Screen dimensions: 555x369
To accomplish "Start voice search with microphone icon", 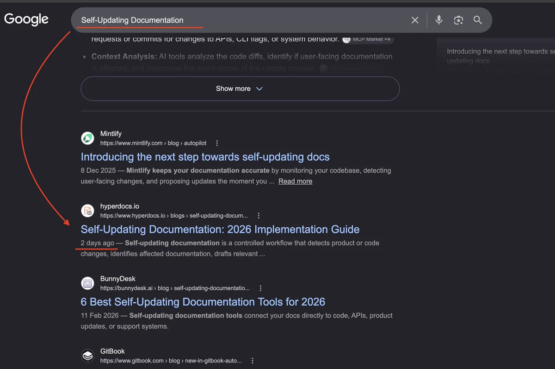I will pyautogui.click(x=439, y=20).
